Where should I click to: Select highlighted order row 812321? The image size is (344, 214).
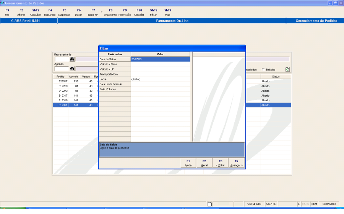click(x=76, y=105)
